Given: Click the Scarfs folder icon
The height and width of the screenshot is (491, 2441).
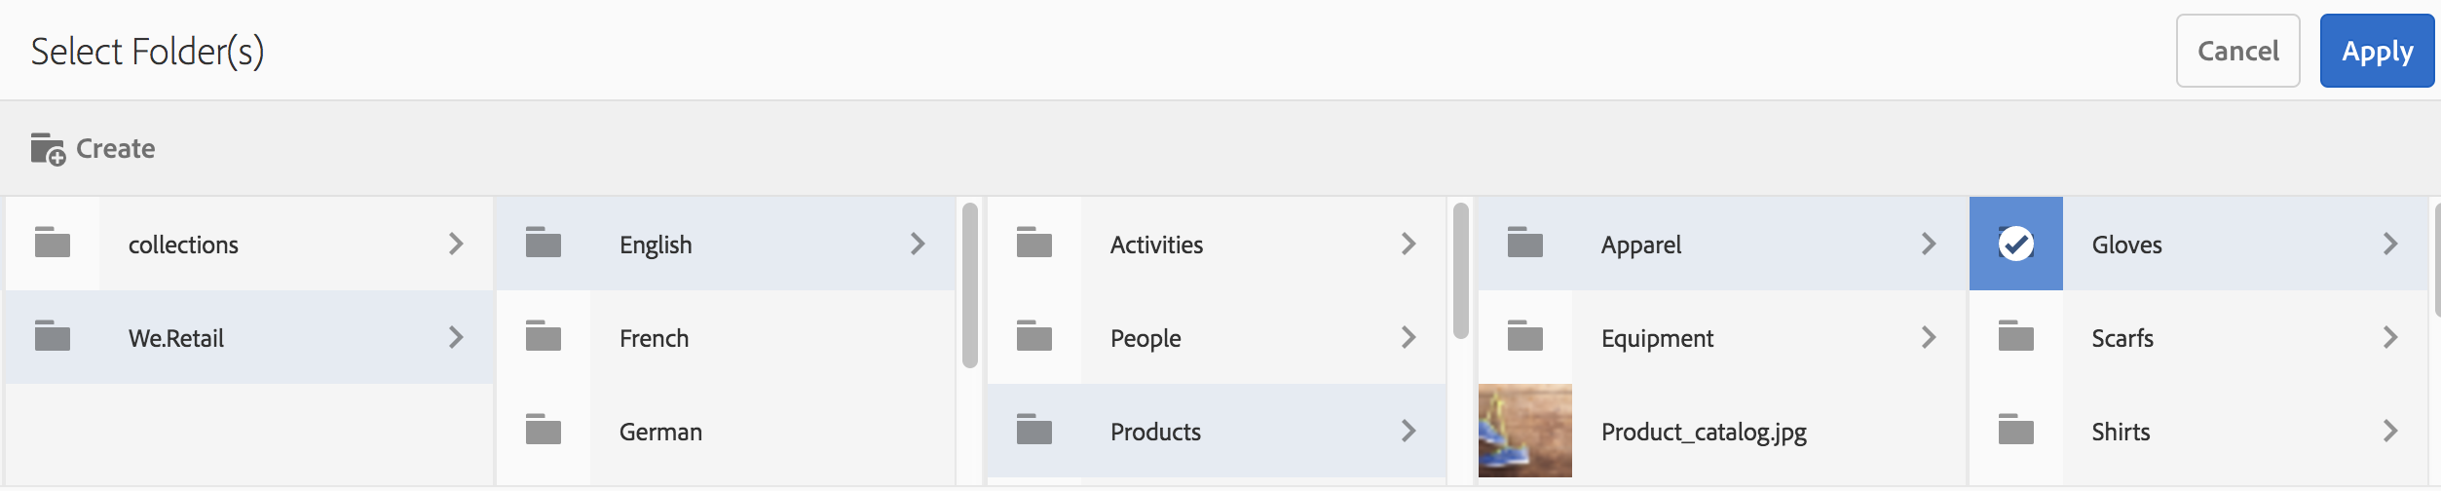Looking at the screenshot, I should 2016,336.
